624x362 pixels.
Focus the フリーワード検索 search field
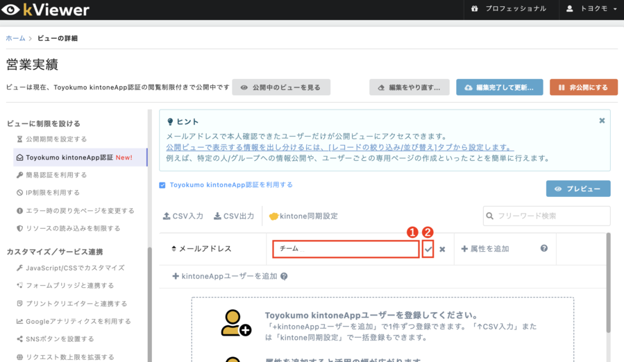click(x=546, y=216)
